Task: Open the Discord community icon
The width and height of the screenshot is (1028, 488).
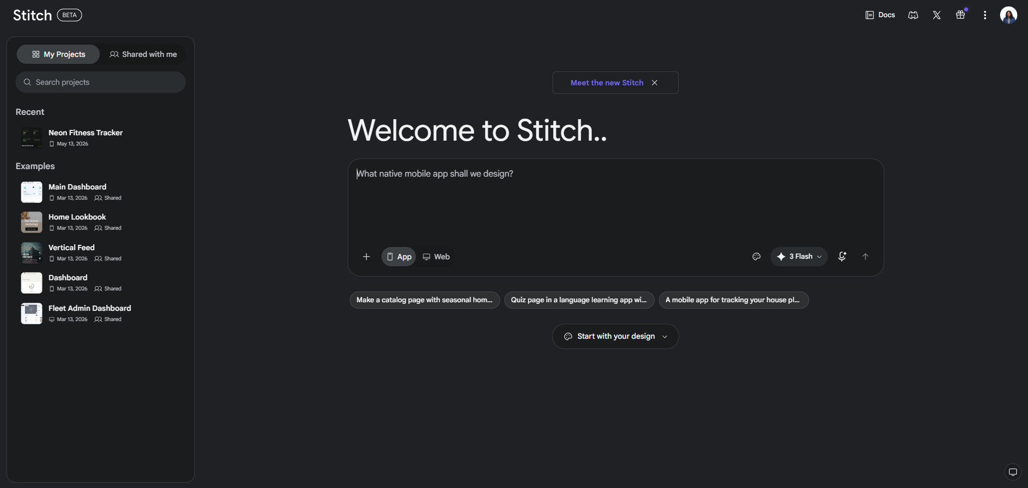Action: tap(913, 15)
